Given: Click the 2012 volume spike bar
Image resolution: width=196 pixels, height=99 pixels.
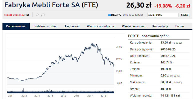Looking at the screenshot, I should point(23,90).
